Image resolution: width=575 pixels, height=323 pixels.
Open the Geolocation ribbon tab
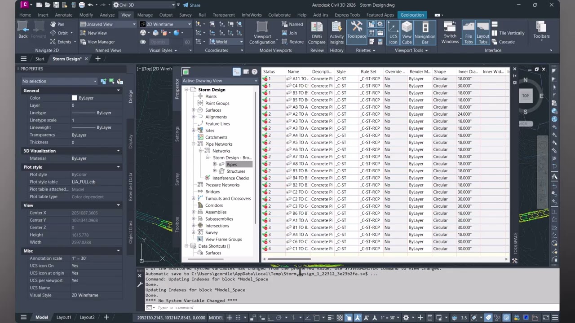[412, 15]
